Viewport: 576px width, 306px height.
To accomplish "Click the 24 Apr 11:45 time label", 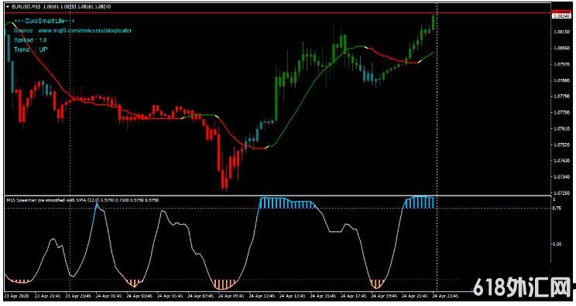I will (x=262, y=296).
